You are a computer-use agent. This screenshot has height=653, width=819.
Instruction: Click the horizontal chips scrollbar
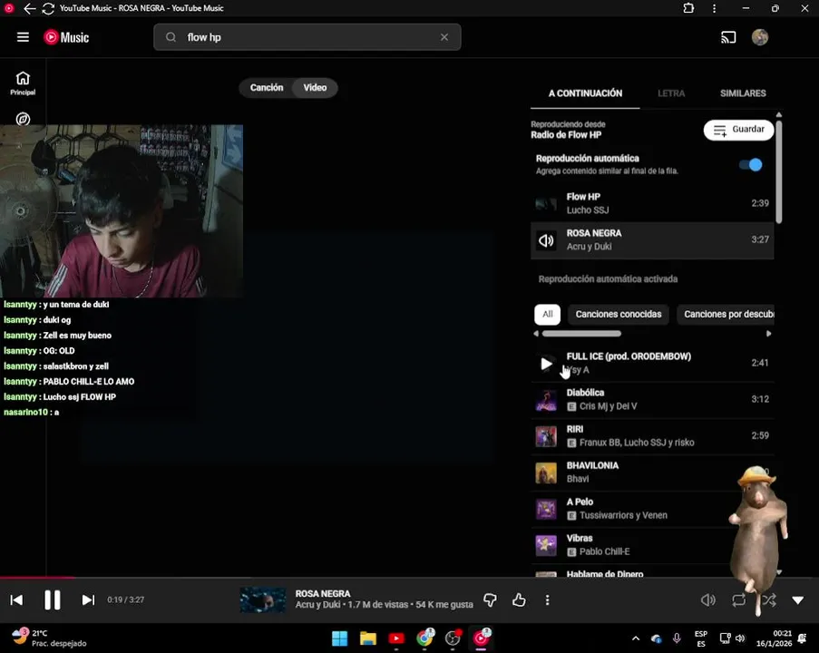581,334
